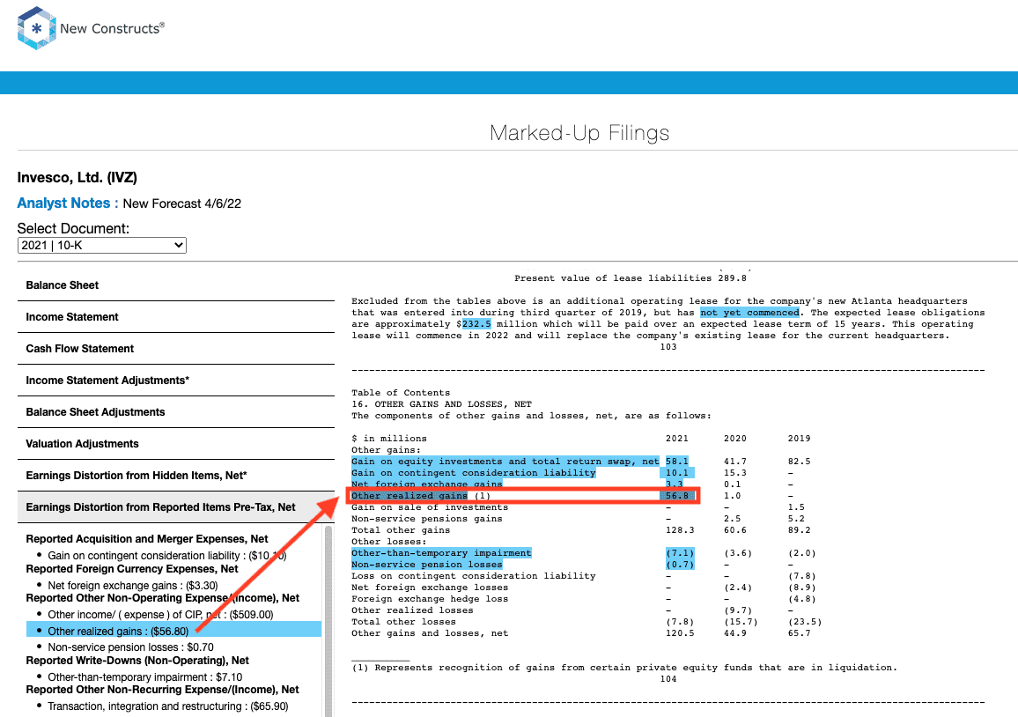
Task: Click highlighted value (7.1) in filing
Action: pyautogui.click(x=680, y=552)
